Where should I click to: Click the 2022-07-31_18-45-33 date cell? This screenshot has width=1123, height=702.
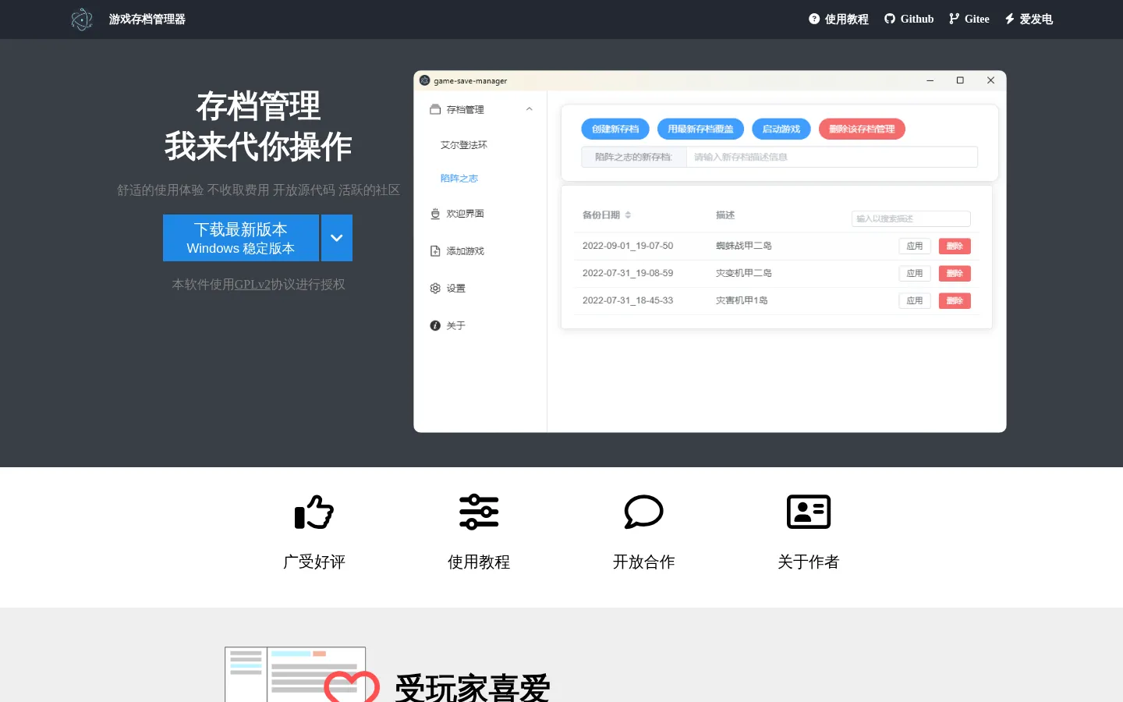(628, 300)
